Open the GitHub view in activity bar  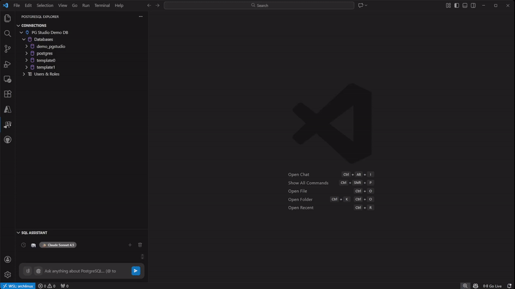click(7, 139)
